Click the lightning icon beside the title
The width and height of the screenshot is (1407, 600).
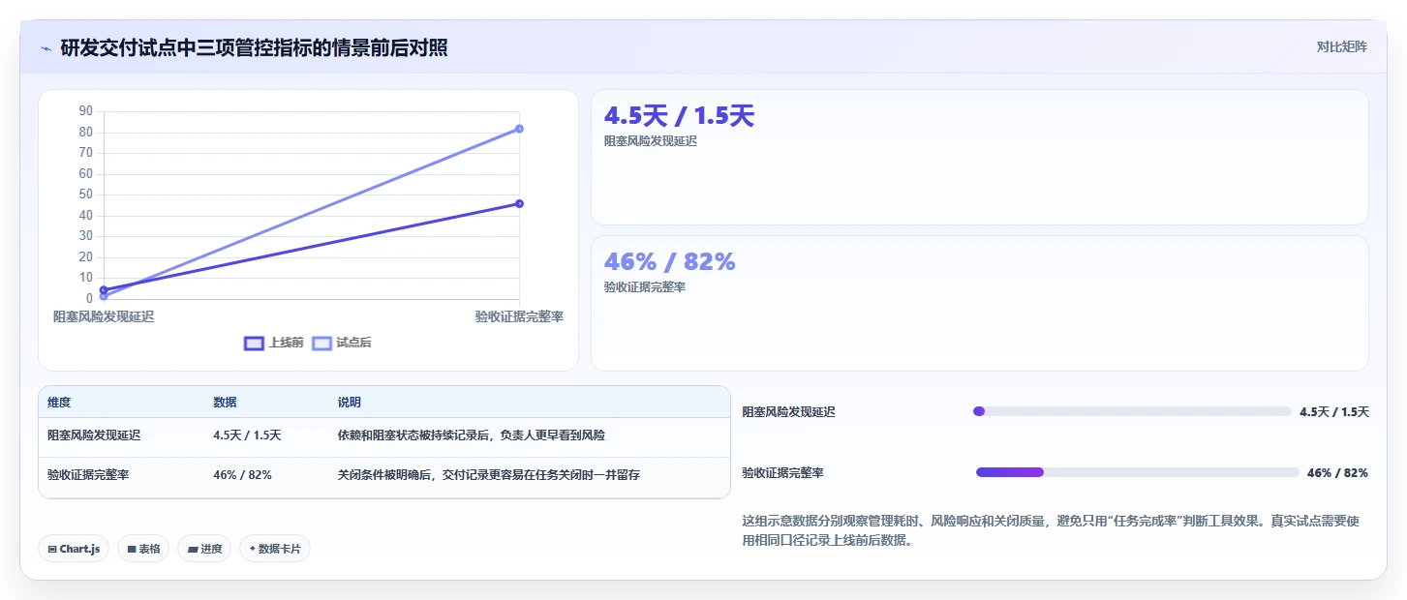point(46,48)
